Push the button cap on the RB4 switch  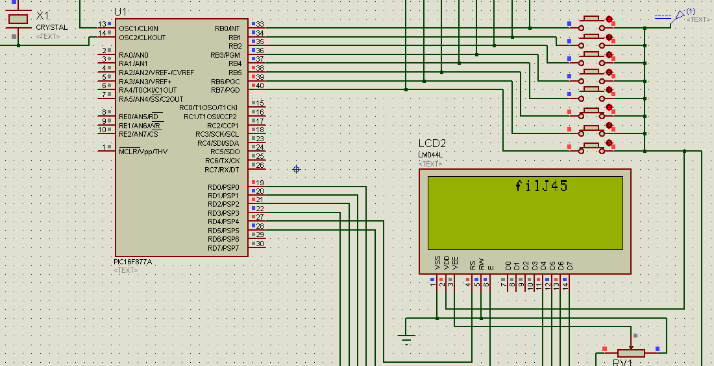click(x=591, y=89)
